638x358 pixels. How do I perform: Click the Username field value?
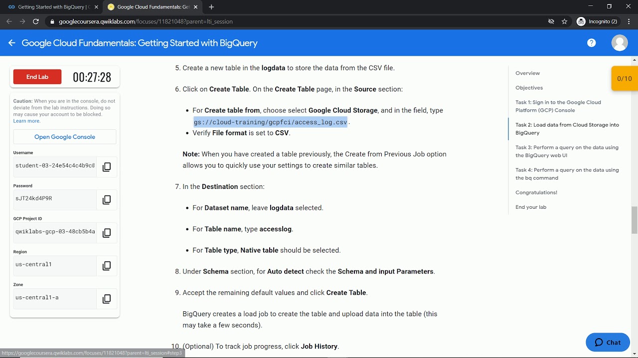(x=55, y=166)
